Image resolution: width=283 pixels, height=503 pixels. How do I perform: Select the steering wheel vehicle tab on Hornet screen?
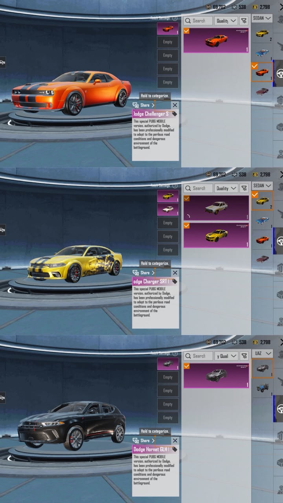(279, 409)
